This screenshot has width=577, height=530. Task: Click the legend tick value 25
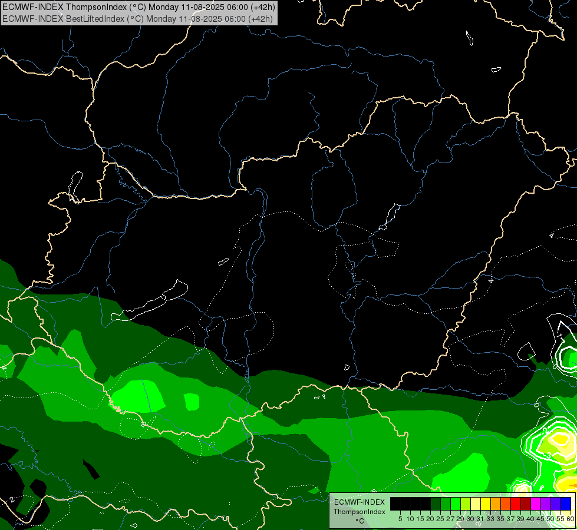440,519
